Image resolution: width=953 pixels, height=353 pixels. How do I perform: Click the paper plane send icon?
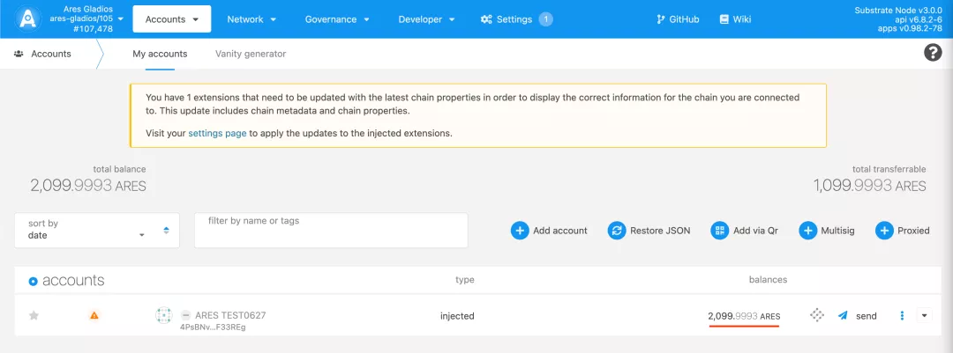(843, 315)
